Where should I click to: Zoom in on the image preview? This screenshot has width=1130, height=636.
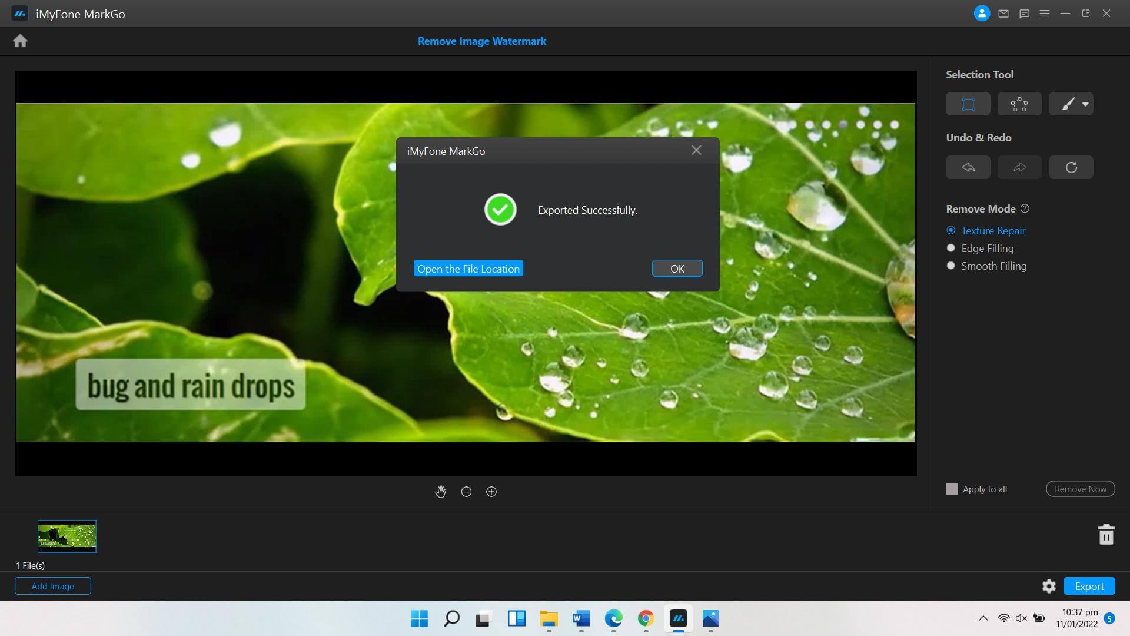point(491,492)
